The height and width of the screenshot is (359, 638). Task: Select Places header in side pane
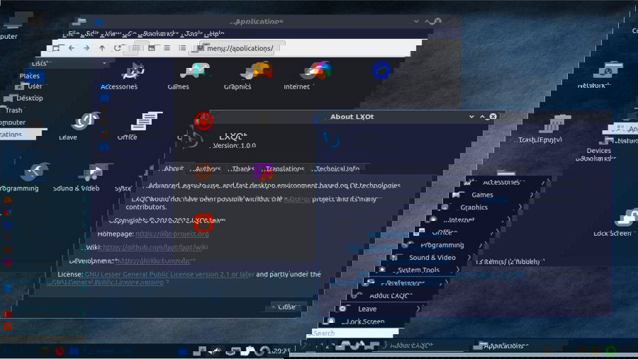coord(29,76)
